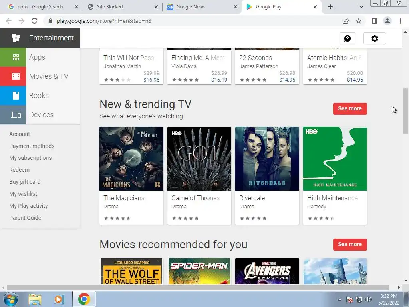The height and width of the screenshot is (307, 409).
Task: Go forward to next page
Action: coord(22,21)
